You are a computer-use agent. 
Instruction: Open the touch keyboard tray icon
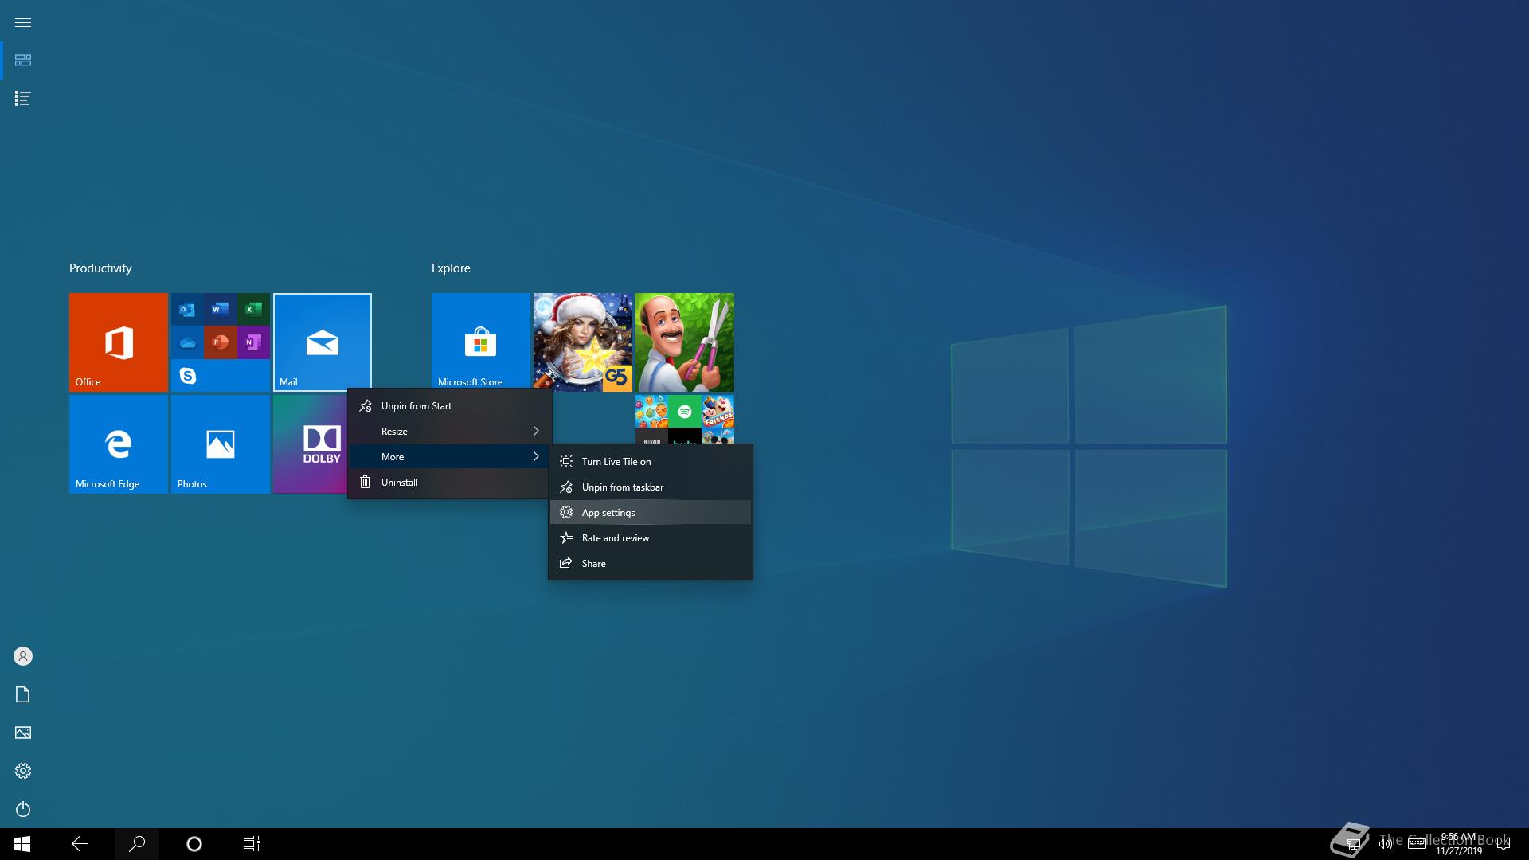[x=1418, y=844]
